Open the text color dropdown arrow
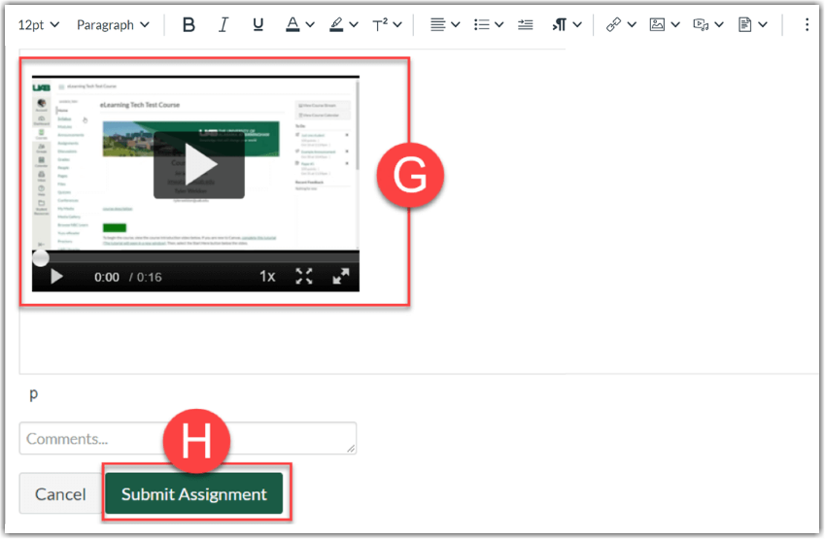 click(x=310, y=25)
